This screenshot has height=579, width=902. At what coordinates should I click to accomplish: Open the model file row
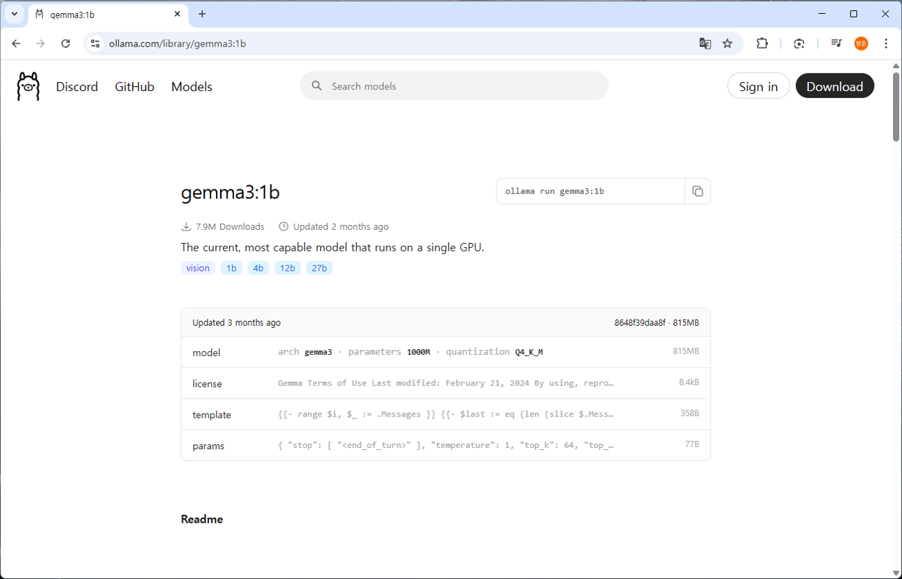click(x=446, y=352)
